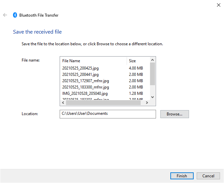
Task: Click the Location path input field
Action: [x=108, y=114]
